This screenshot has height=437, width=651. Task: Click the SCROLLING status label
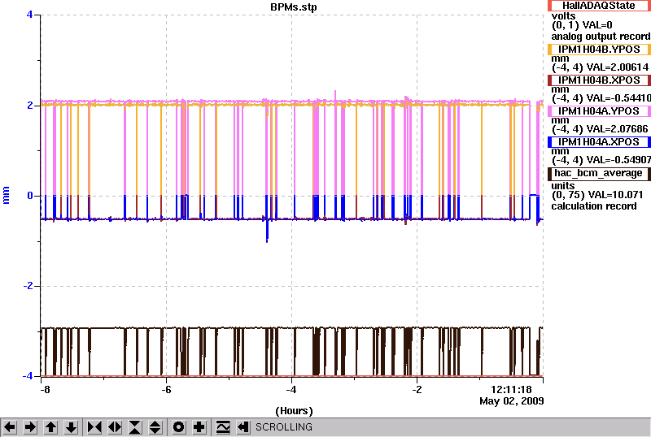[x=284, y=427]
